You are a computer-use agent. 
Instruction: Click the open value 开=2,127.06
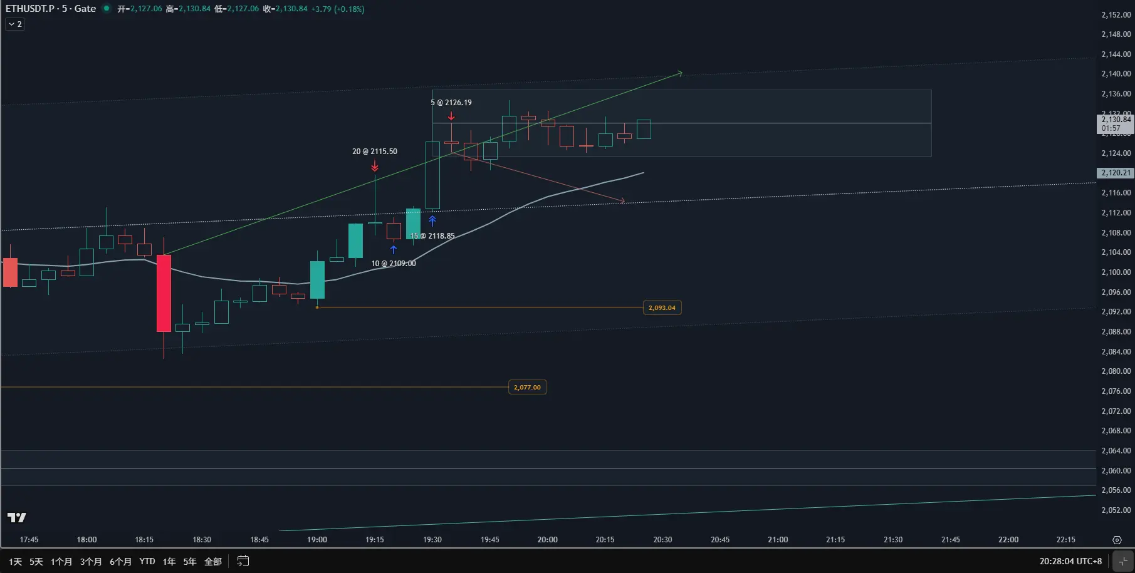pos(140,9)
